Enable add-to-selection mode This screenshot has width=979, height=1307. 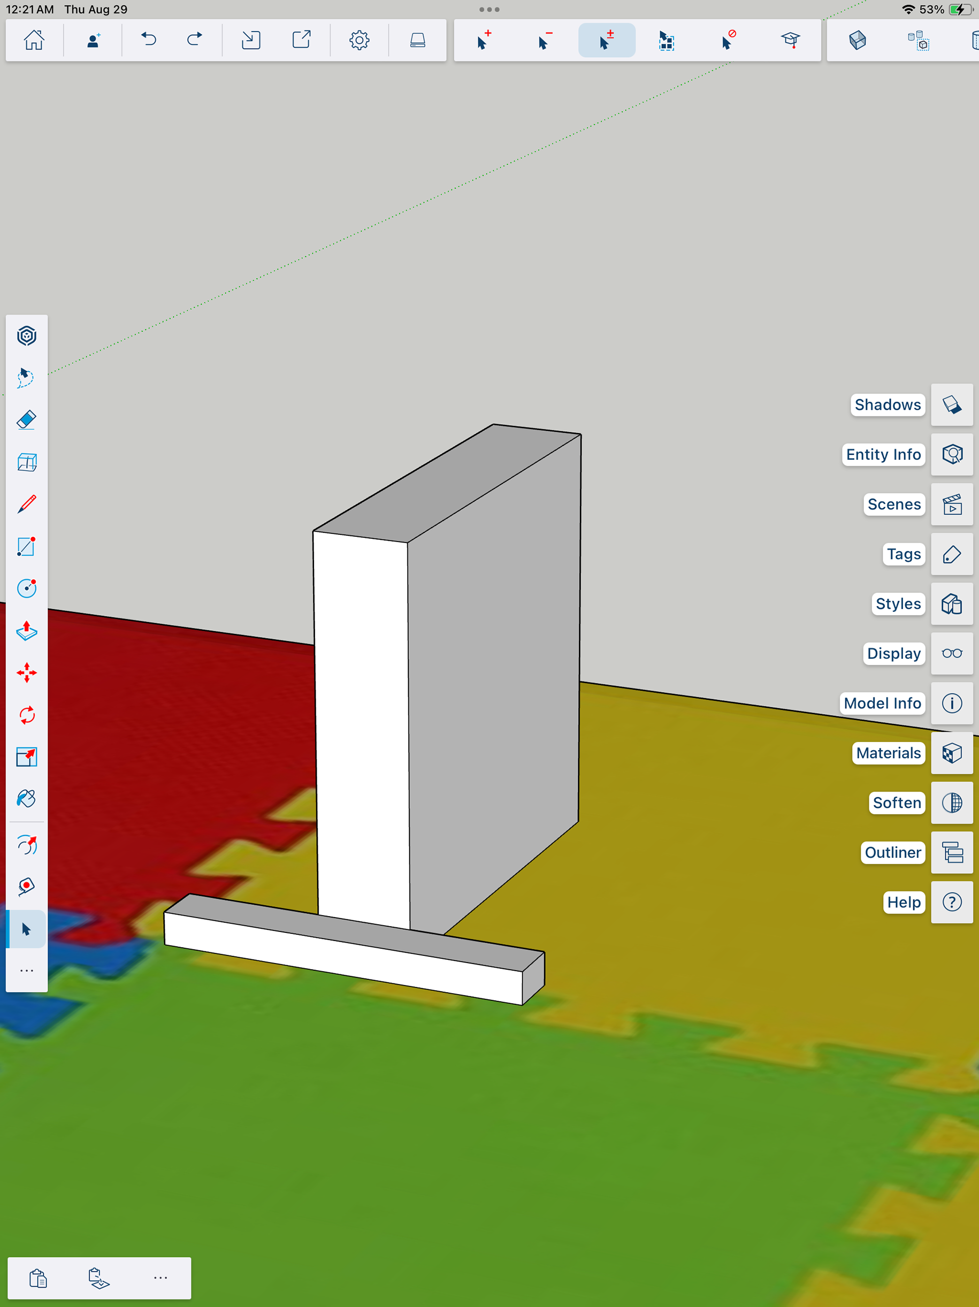(x=483, y=40)
